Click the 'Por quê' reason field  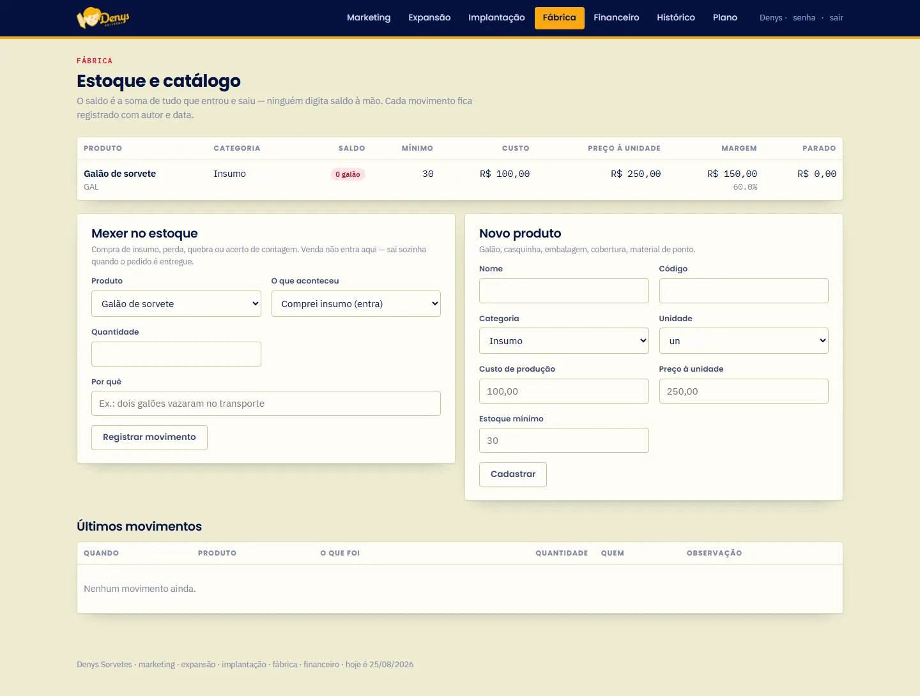pyautogui.click(x=266, y=404)
